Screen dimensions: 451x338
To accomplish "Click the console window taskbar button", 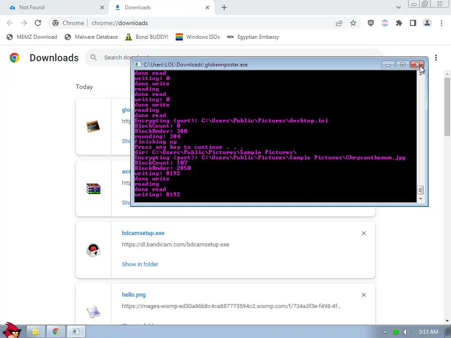I will coord(76,332).
